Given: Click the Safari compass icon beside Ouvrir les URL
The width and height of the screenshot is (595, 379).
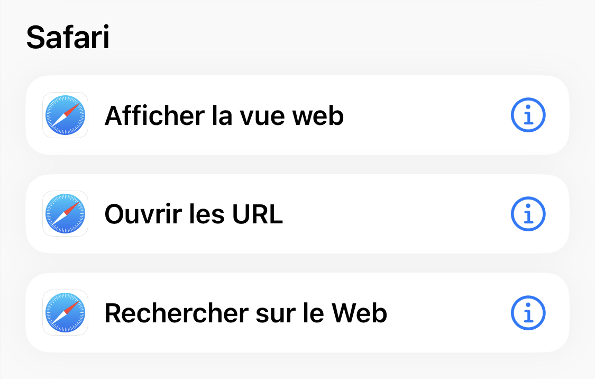Looking at the screenshot, I should pos(65,214).
